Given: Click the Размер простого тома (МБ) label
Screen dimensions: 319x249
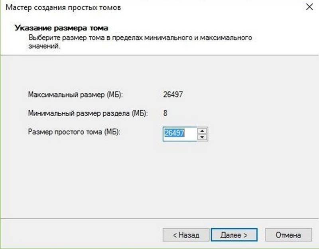Looking at the screenshot, I should 74,132.
